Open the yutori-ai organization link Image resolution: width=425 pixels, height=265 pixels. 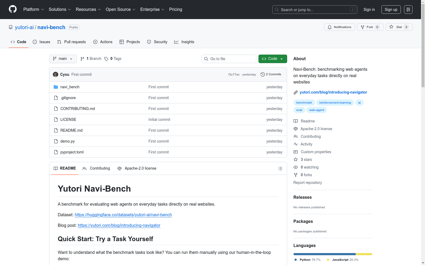[24, 27]
